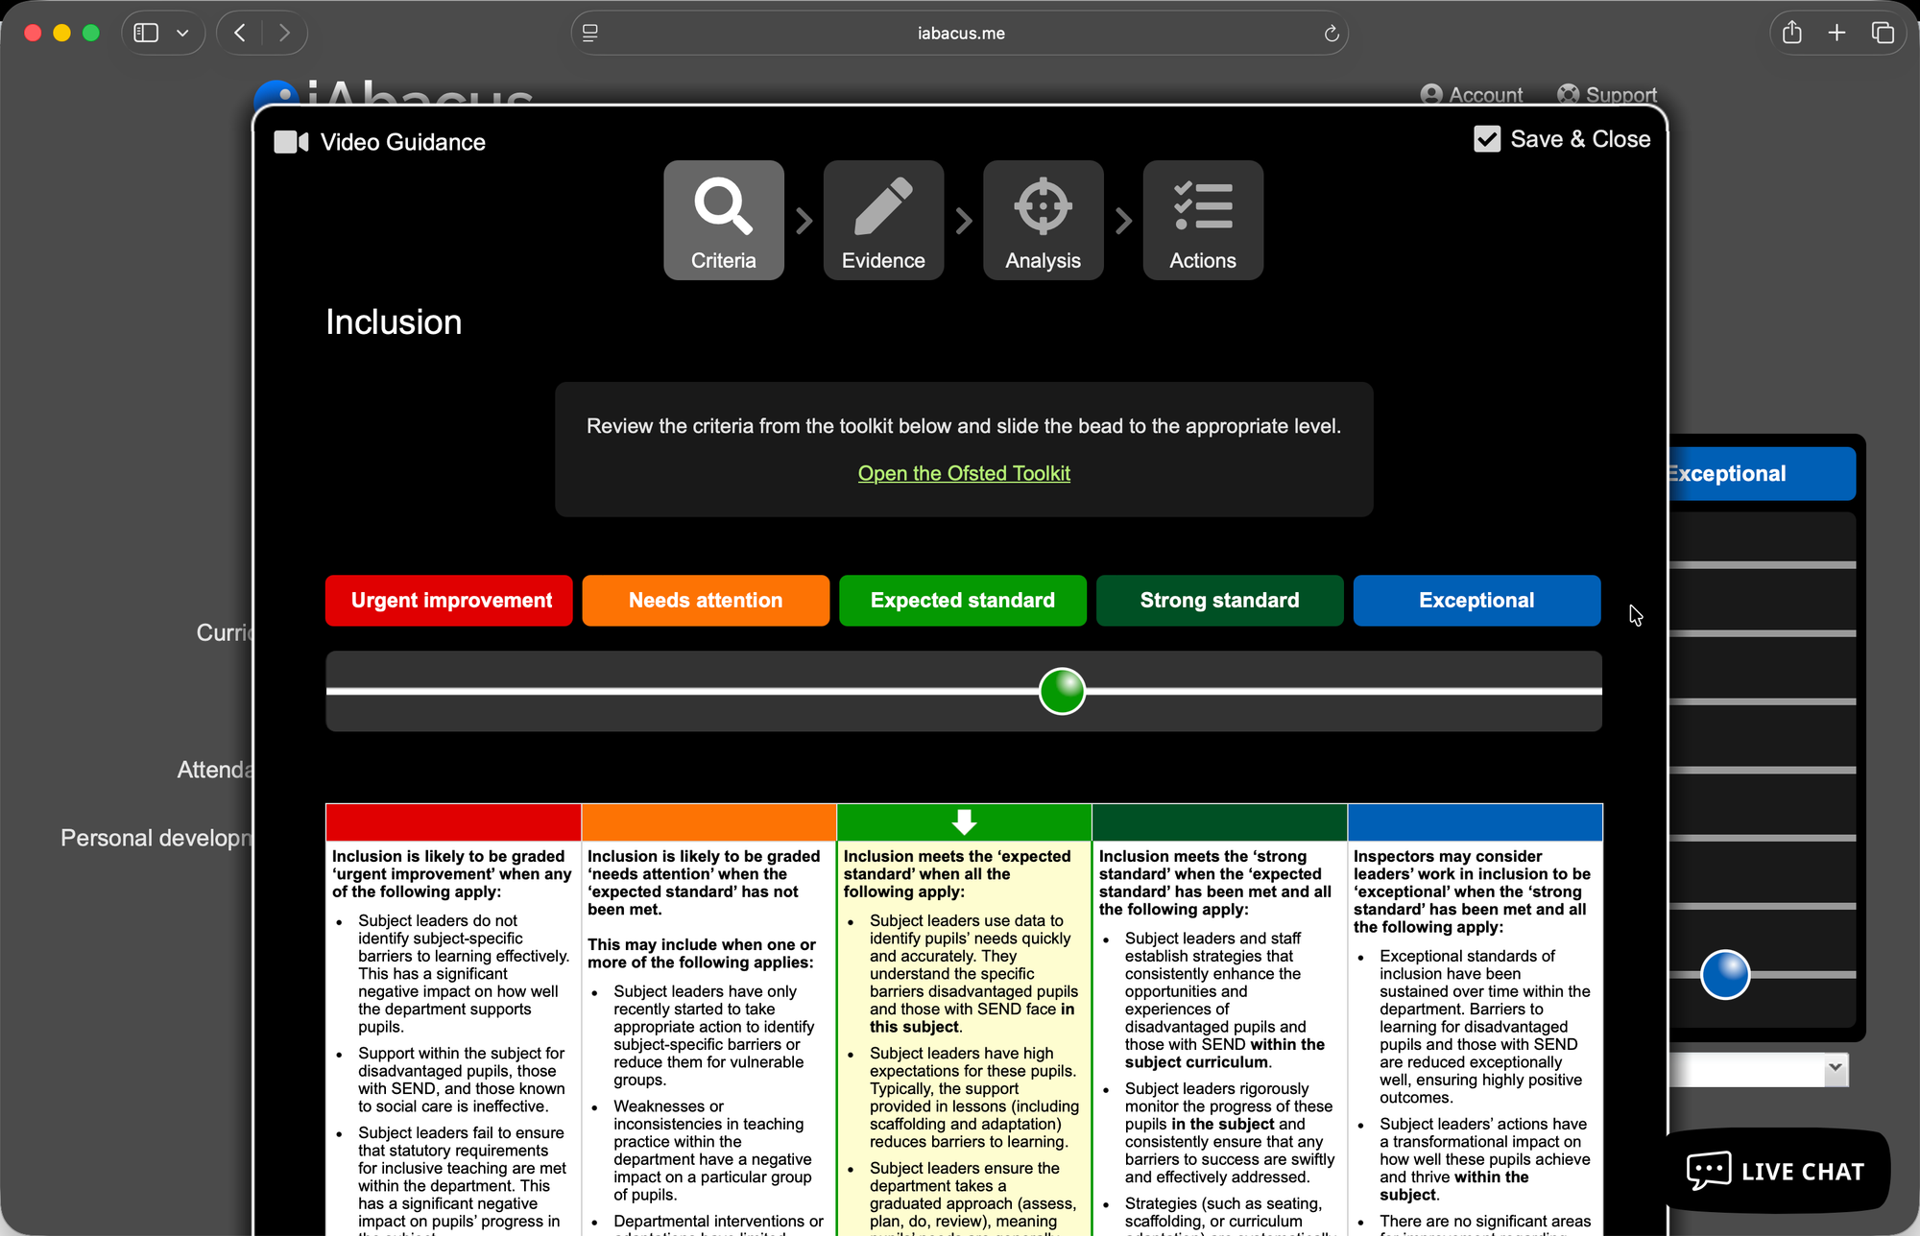Reload the iabacus.me page

pyautogui.click(x=1331, y=34)
